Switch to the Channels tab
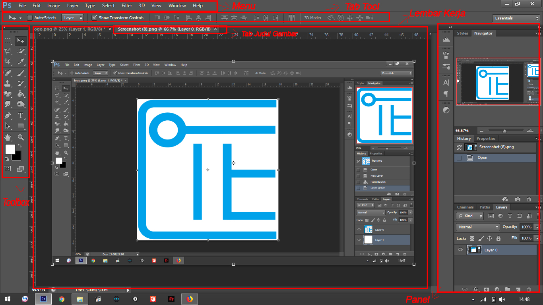This screenshot has height=305, width=543. click(465, 207)
